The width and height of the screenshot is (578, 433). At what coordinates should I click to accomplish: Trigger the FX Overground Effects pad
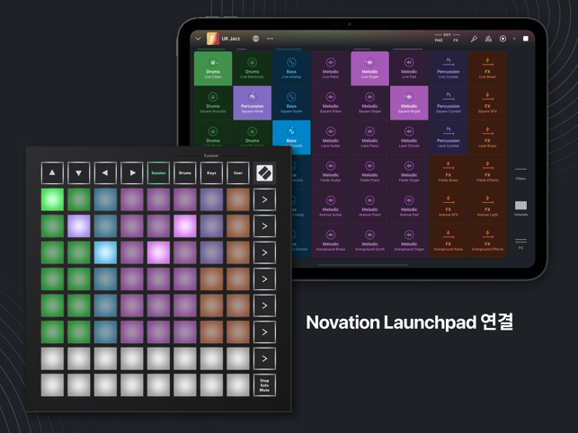point(487,241)
